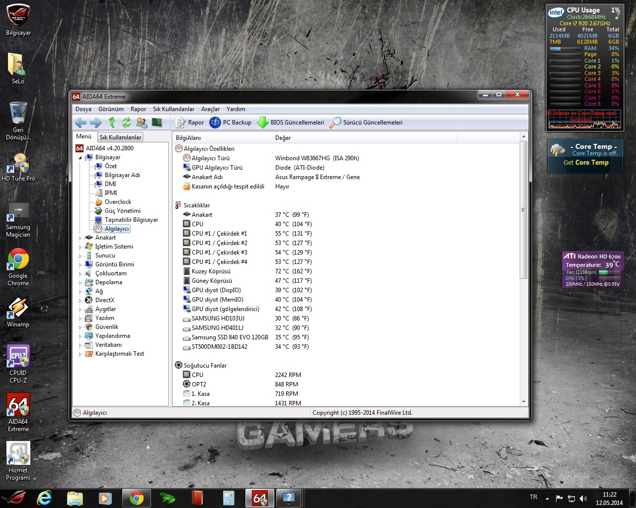
Task: Select Bilgisayar Adı tree item
Action: coord(122,175)
